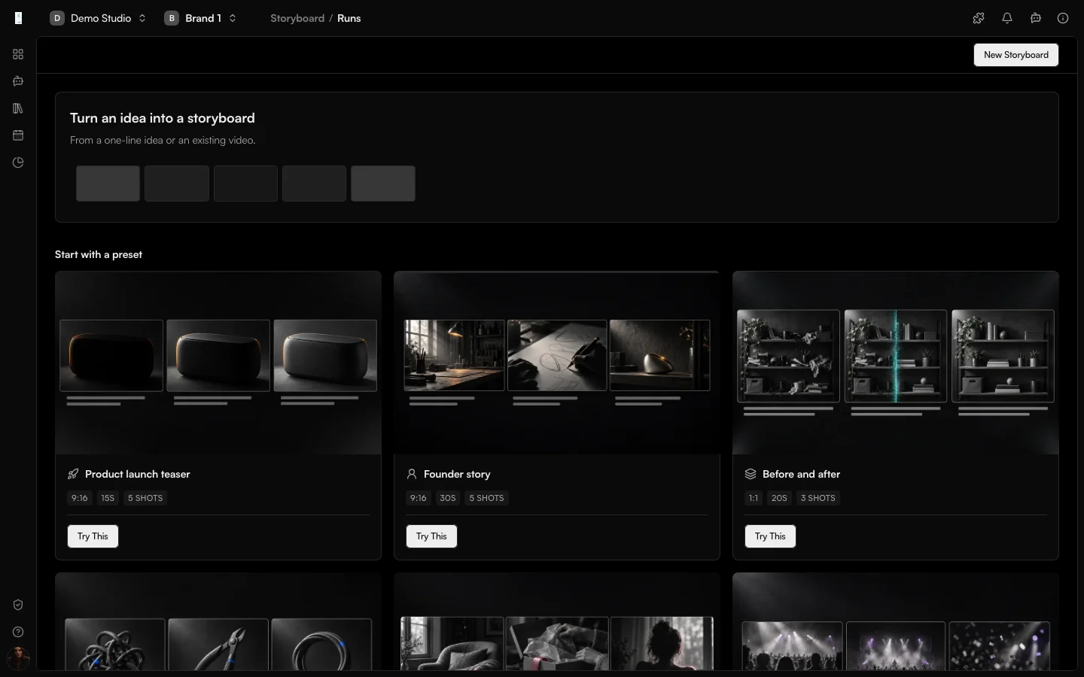
Task: Click the info circle icon in top bar
Action: (1063, 18)
